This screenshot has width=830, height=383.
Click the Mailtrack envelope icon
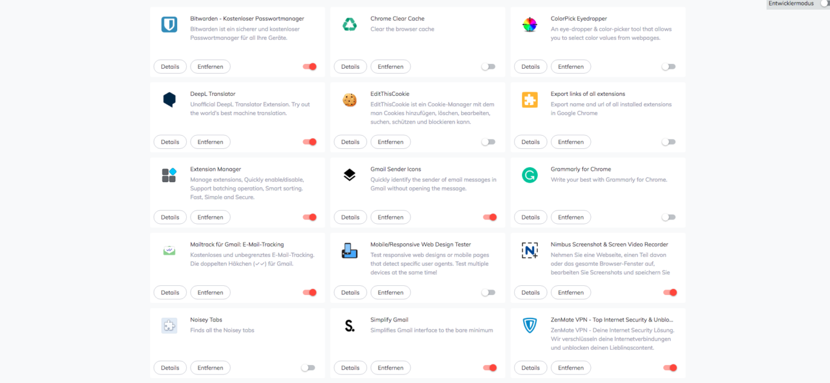(x=169, y=250)
